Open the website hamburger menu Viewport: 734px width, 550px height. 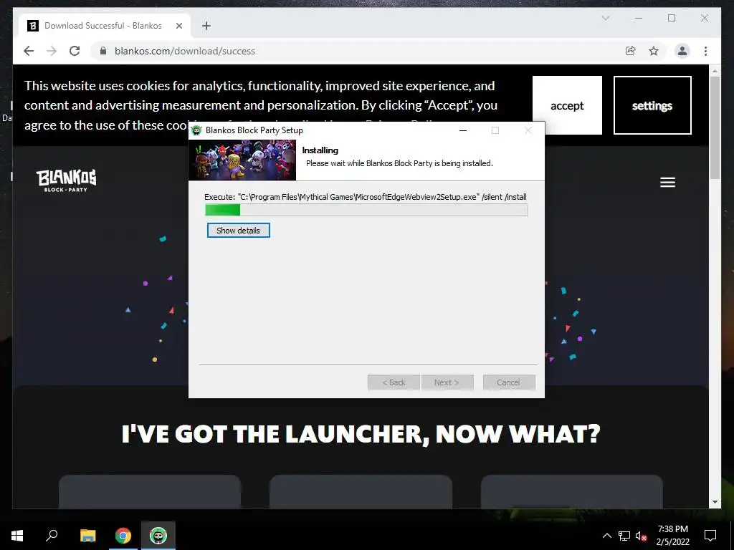[667, 183]
